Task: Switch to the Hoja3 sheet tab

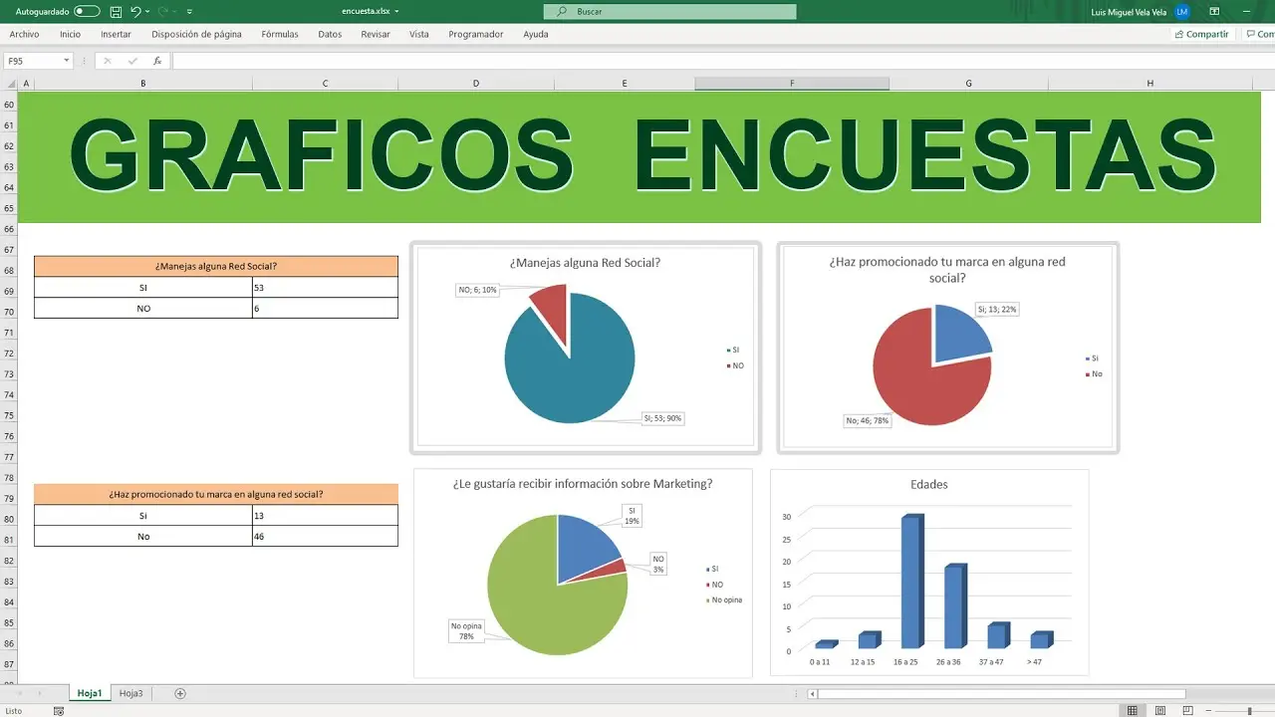Action: coord(130,693)
